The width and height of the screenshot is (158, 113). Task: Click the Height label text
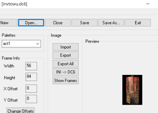coord(9,78)
